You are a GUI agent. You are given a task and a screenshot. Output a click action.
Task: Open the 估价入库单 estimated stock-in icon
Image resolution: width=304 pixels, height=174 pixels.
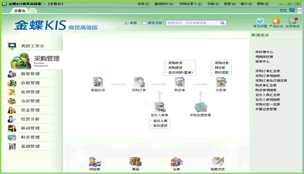[159, 106]
